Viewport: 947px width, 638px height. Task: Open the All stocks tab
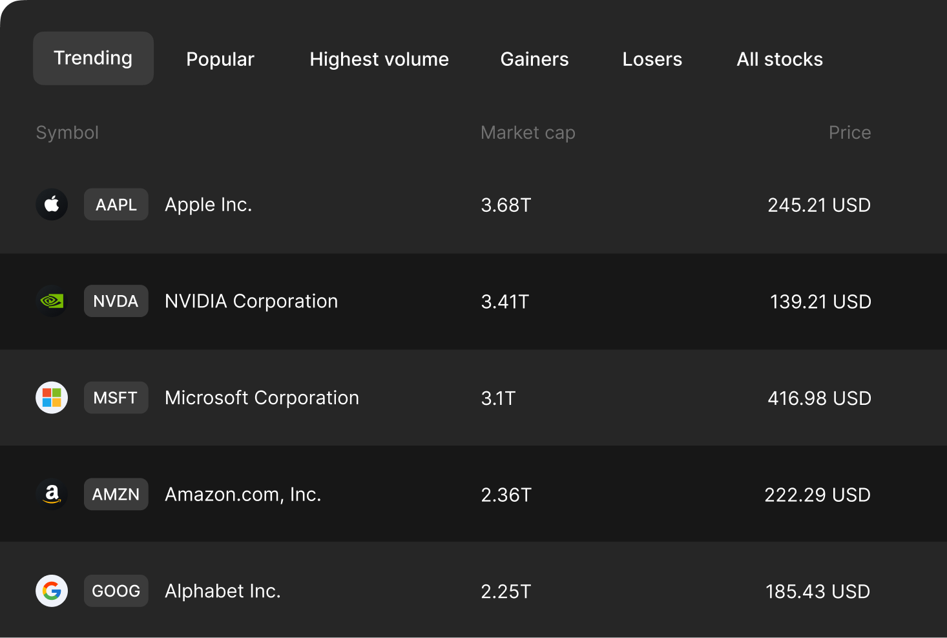click(x=780, y=59)
